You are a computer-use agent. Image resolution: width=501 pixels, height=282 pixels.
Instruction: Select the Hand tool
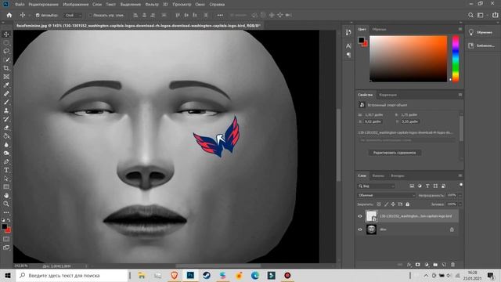click(6, 195)
